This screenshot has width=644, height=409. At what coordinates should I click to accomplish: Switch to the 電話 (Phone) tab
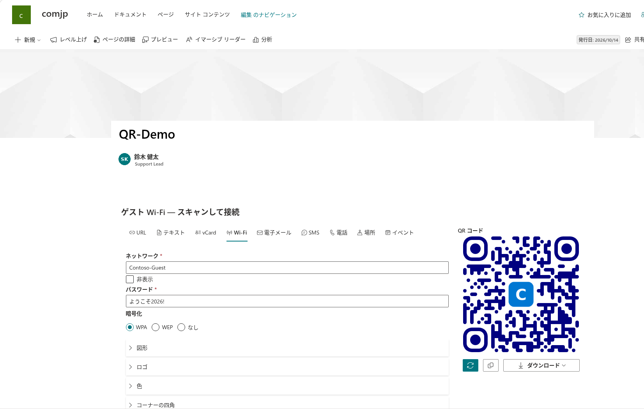click(x=339, y=233)
